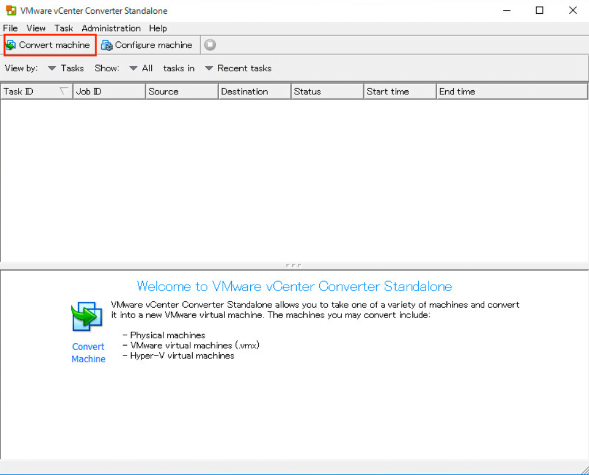The image size is (589, 475).
Task: Maximize the Converter window
Action: click(540, 10)
